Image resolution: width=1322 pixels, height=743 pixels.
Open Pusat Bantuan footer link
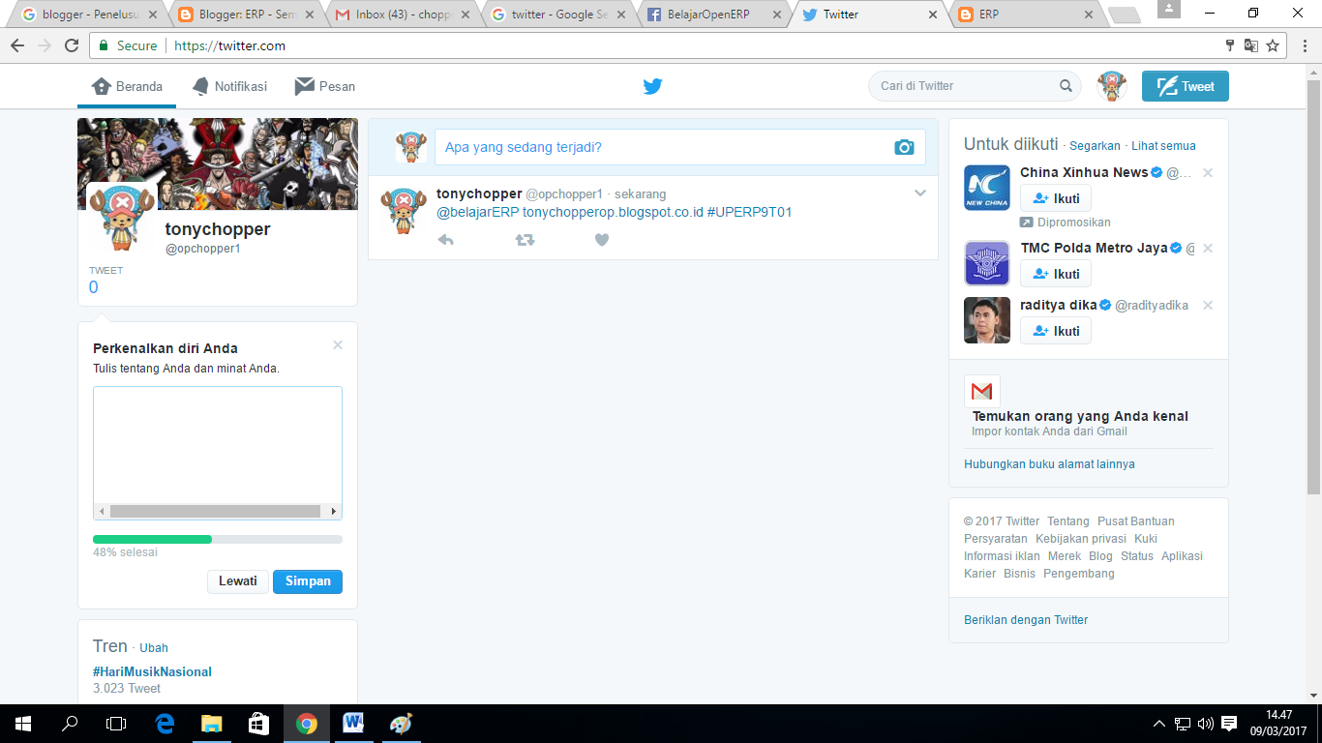coord(1136,521)
